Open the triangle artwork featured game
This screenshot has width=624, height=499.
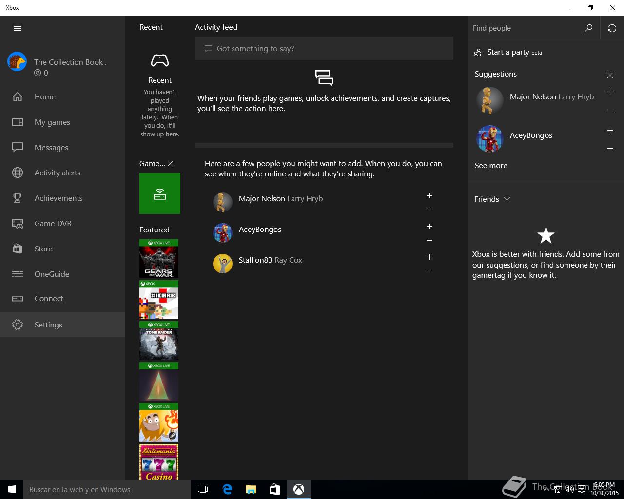pos(159,382)
